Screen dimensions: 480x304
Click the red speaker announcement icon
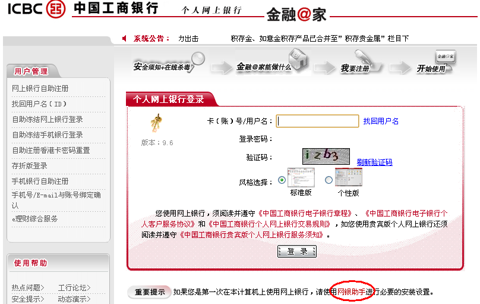(124, 38)
